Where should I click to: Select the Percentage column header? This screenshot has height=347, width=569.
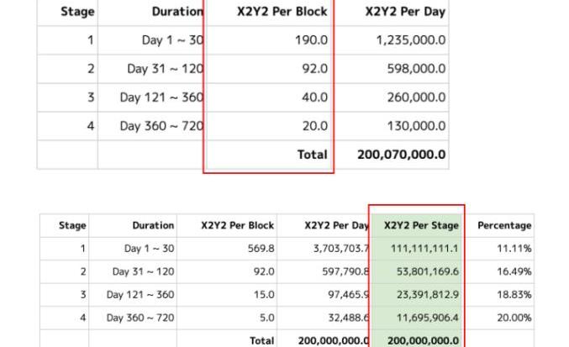pyautogui.click(x=504, y=225)
